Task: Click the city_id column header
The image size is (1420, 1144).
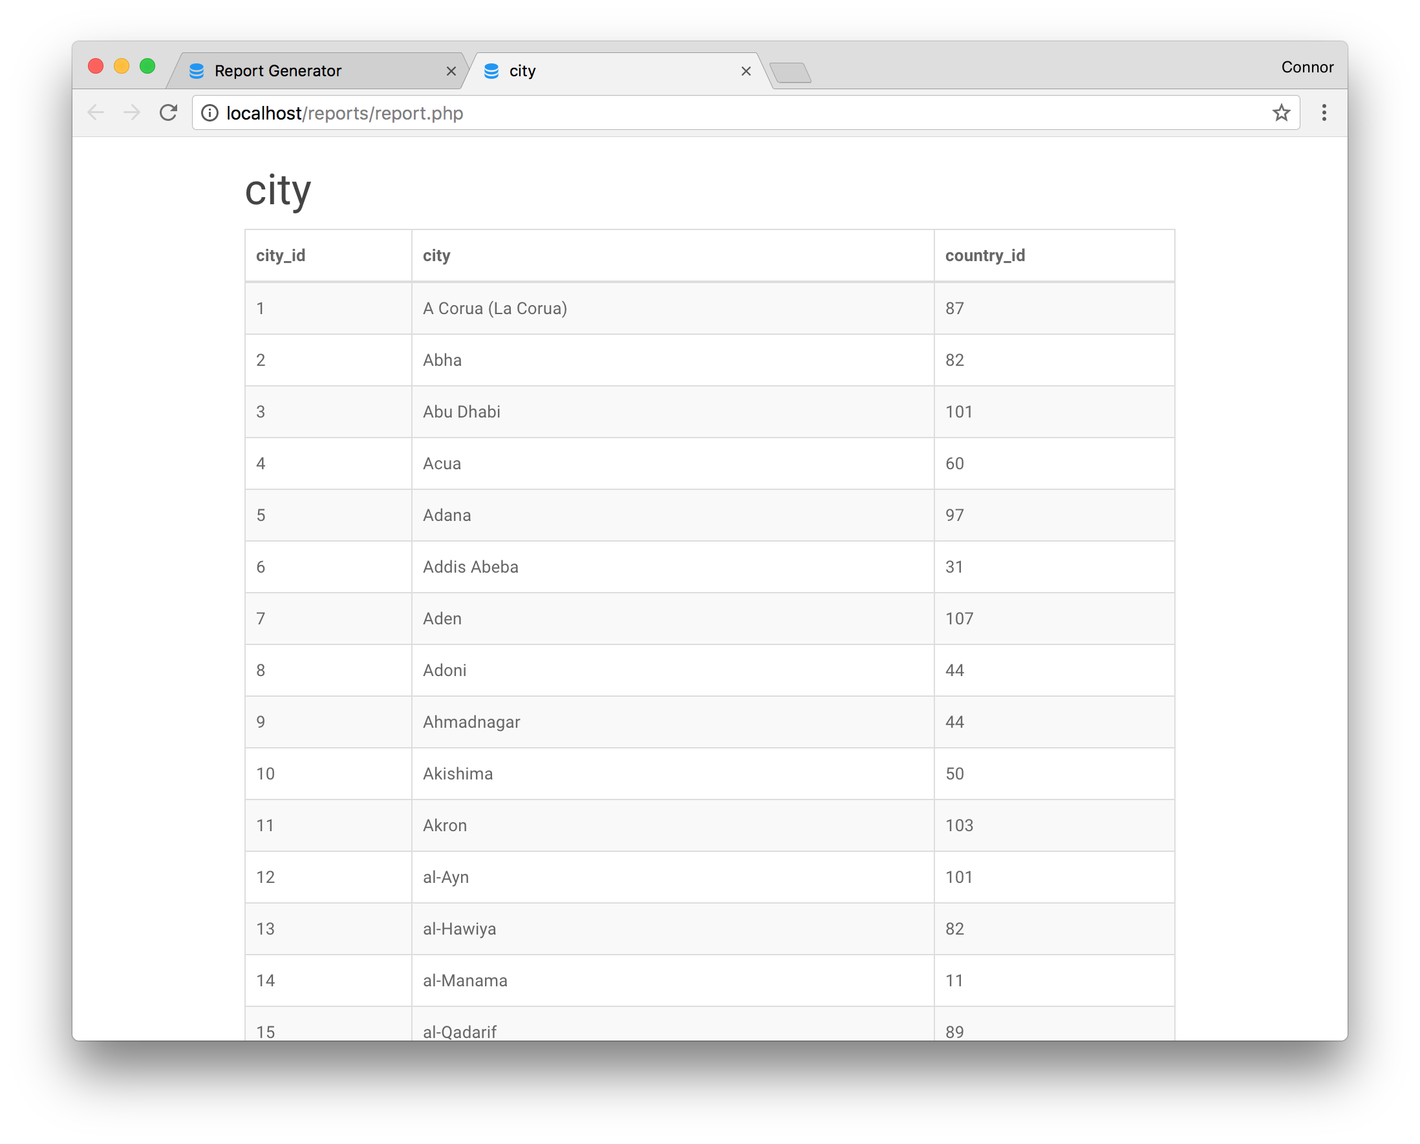Action: point(281,256)
